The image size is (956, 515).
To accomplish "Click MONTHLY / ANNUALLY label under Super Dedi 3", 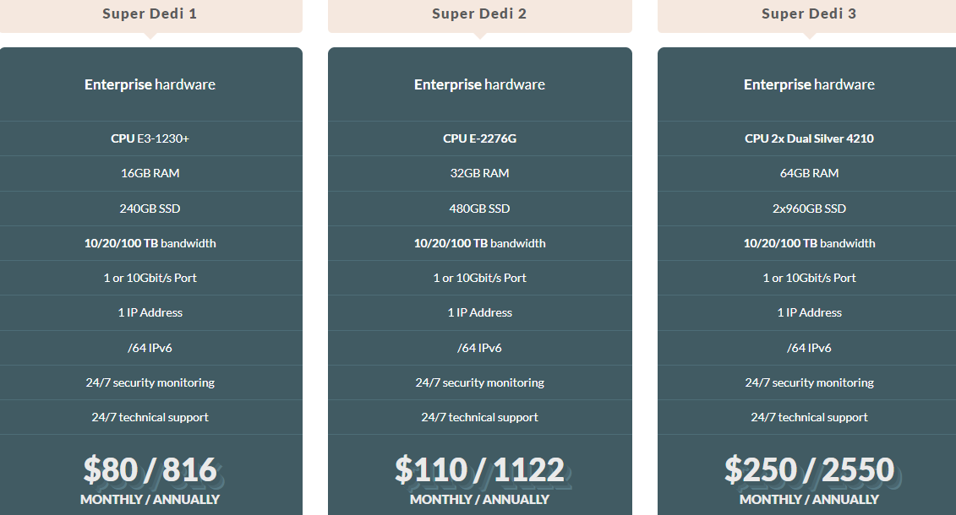I will click(809, 499).
